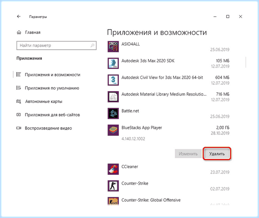259x218 pixels.
Task: Select Autodesk Material Library Medium Resolution entry
Action: tap(164, 94)
